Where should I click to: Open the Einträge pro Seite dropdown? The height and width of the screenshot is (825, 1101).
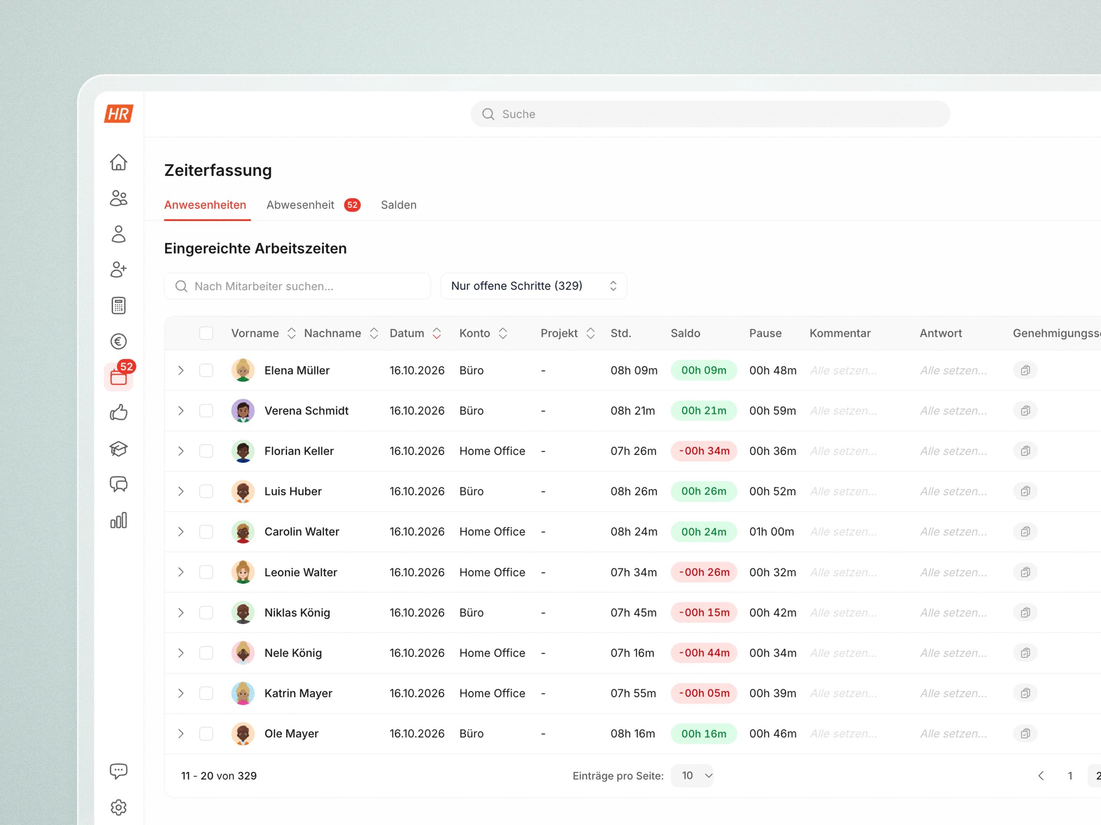click(x=692, y=776)
